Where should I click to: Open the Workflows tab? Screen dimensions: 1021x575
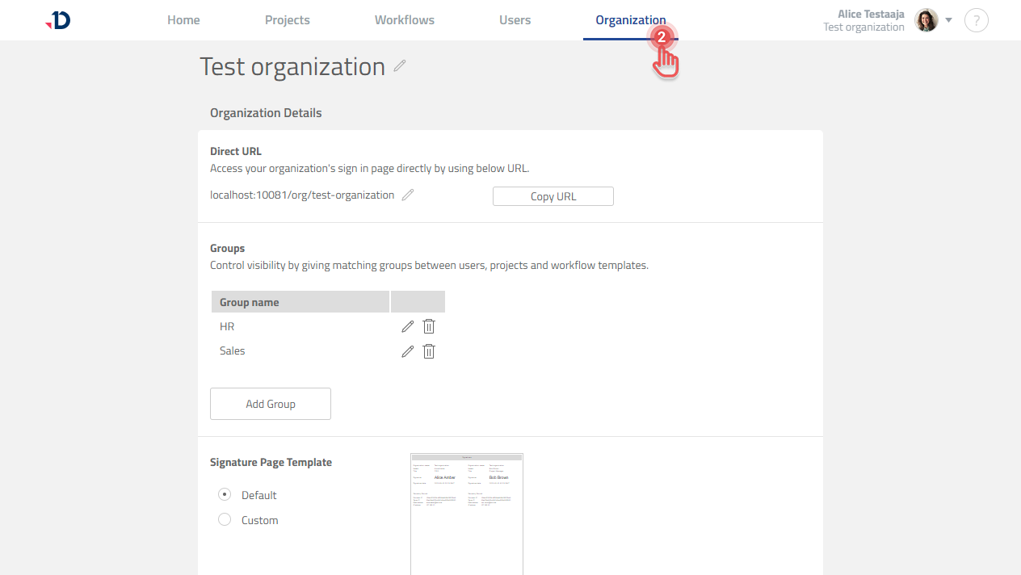404,20
